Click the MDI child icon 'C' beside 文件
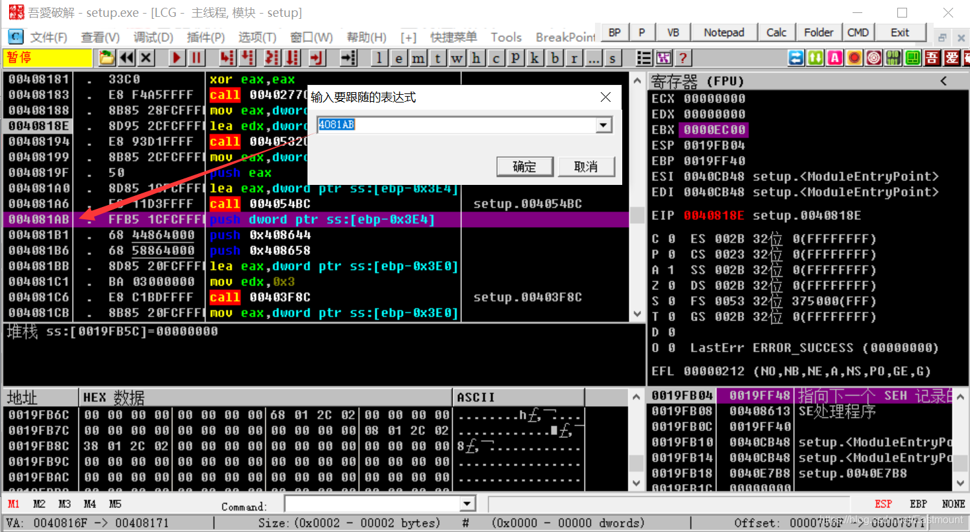 (15, 37)
